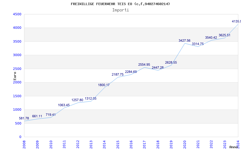
Task: Click the 2008 x-axis year tick
Action: pos(24,143)
